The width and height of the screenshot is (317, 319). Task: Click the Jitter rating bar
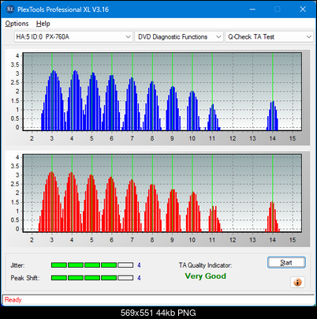(x=92, y=265)
